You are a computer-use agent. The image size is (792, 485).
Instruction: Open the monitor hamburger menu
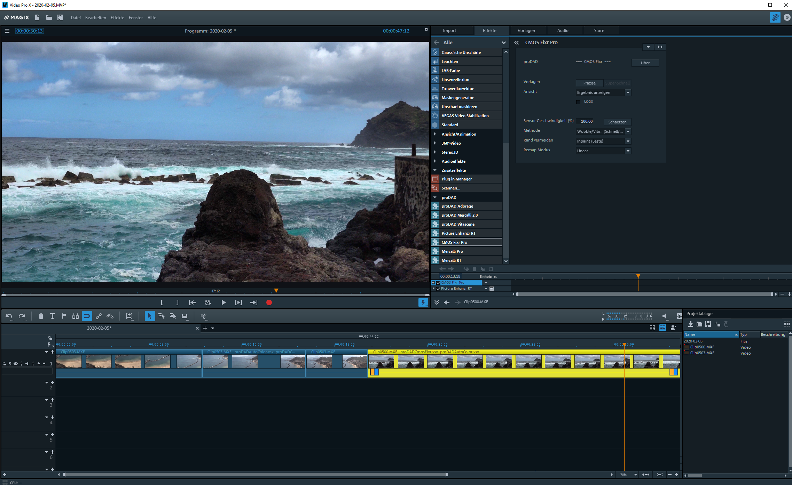[x=7, y=31]
